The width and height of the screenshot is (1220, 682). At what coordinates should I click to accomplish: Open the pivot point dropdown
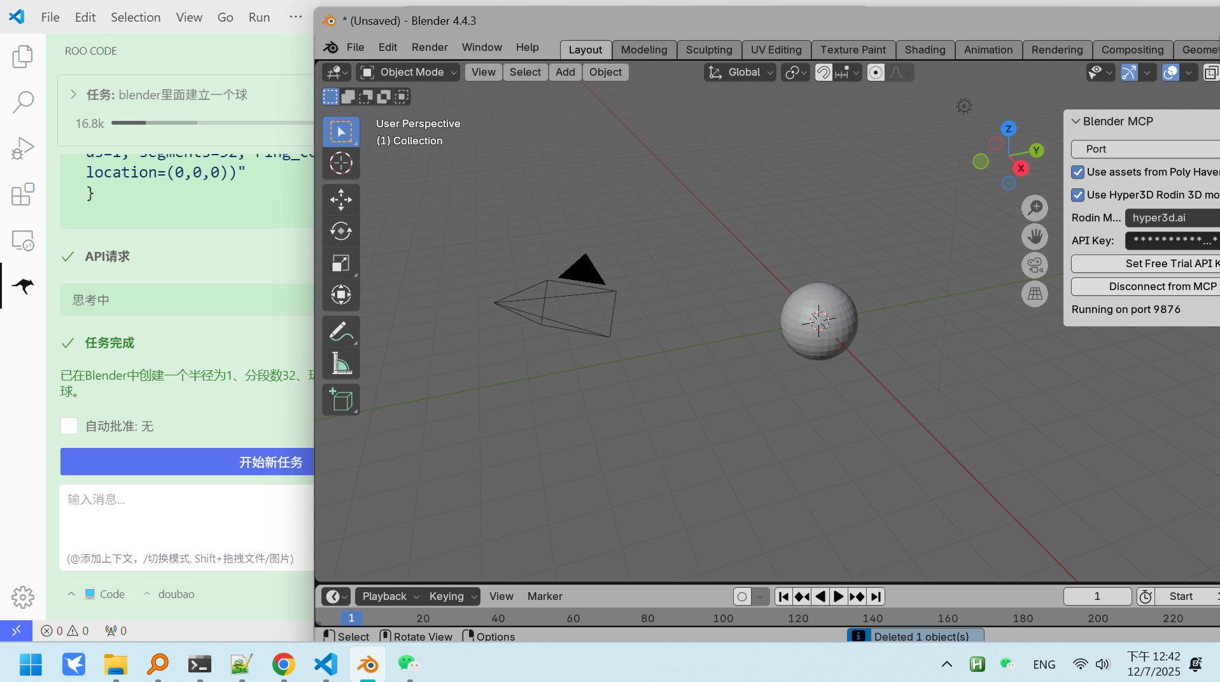(796, 73)
